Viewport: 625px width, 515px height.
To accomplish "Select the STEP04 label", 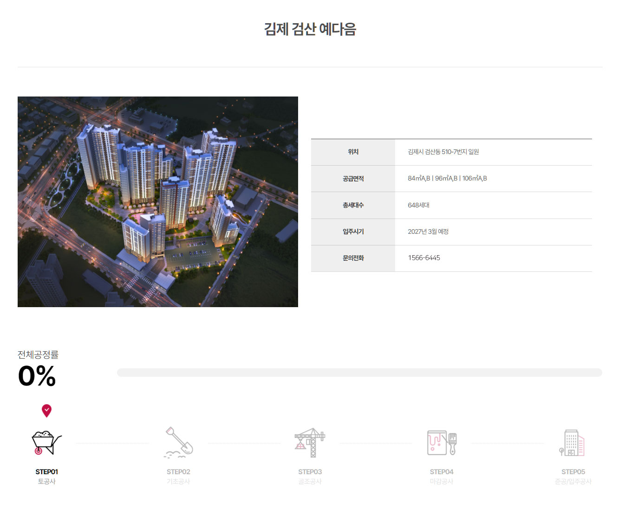I will (x=442, y=472).
